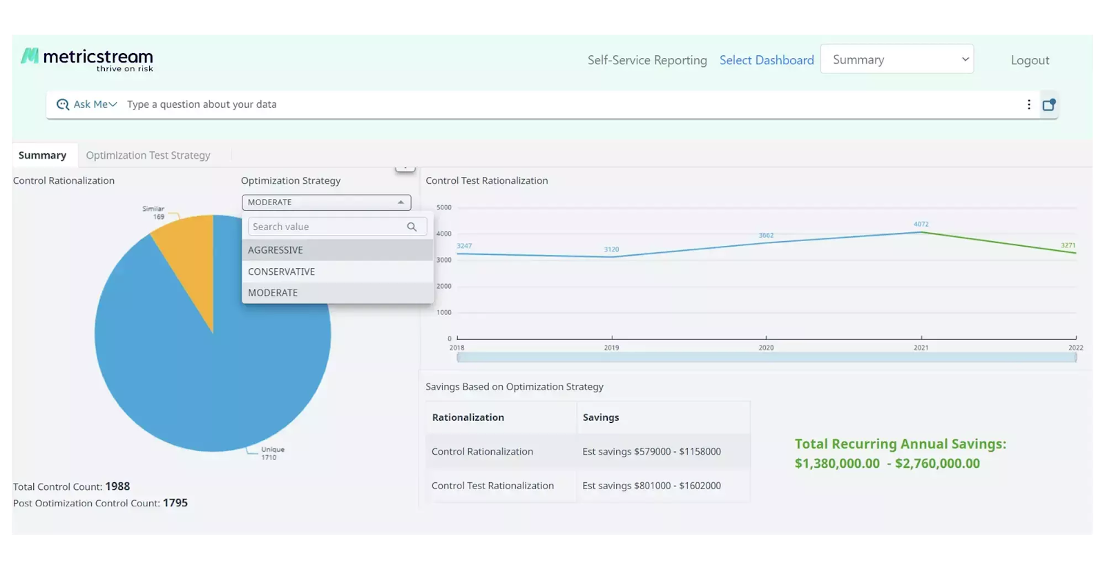The width and height of the screenshot is (1105, 570).
Task: Click the MetricStream logo
Action: click(87, 59)
